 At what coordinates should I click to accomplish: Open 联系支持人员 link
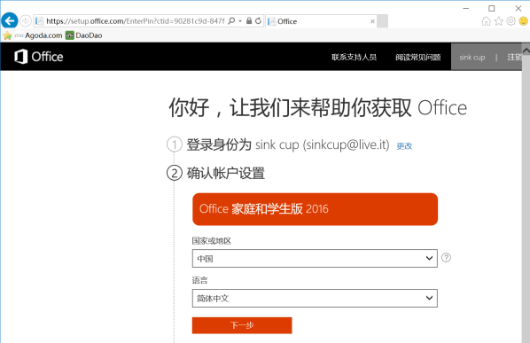pyautogui.click(x=354, y=57)
